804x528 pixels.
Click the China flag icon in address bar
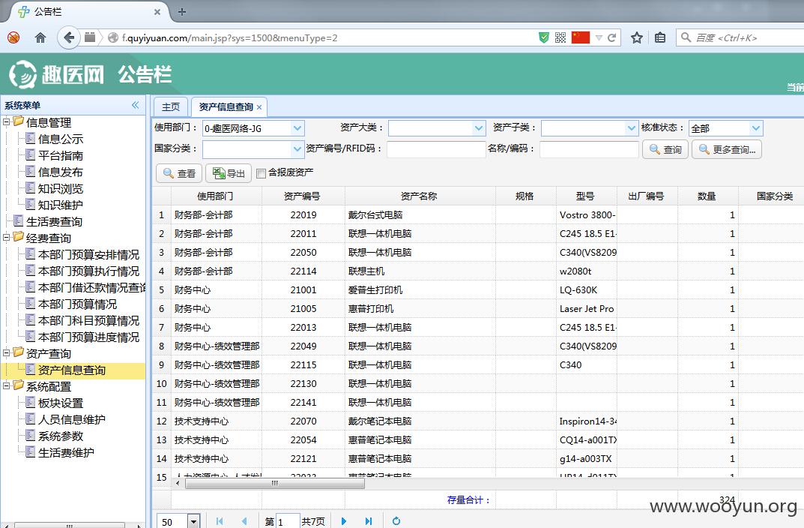(581, 37)
